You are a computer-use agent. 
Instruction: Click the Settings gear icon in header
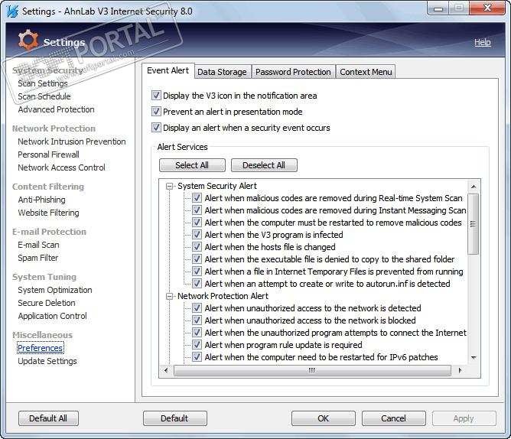(x=28, y=41)
